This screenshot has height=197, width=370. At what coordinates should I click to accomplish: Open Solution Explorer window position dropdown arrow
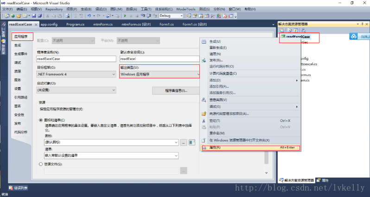(x=358, y=24)
